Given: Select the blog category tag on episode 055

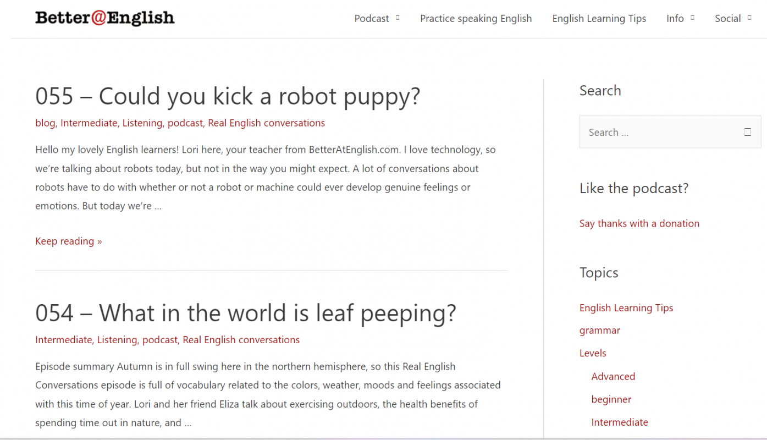Looking at the screenshot, I should [45, 123].
